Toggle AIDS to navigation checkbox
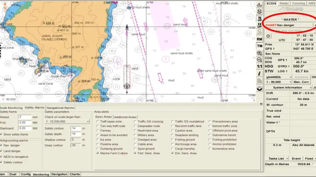This screenshot has height=177, width=316. tap(1, 157)
